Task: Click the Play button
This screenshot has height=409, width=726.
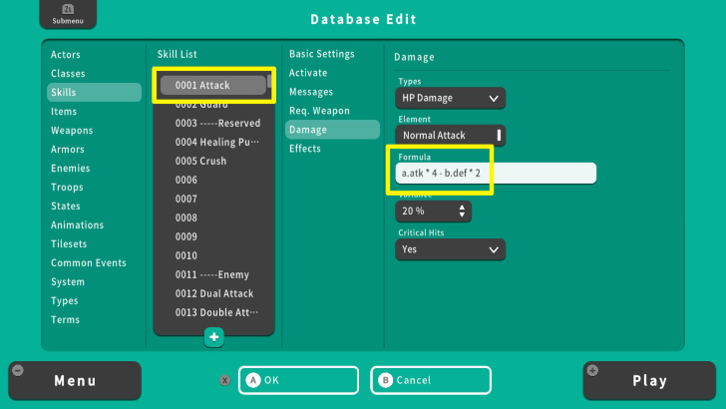Action: tap(649, 381)
